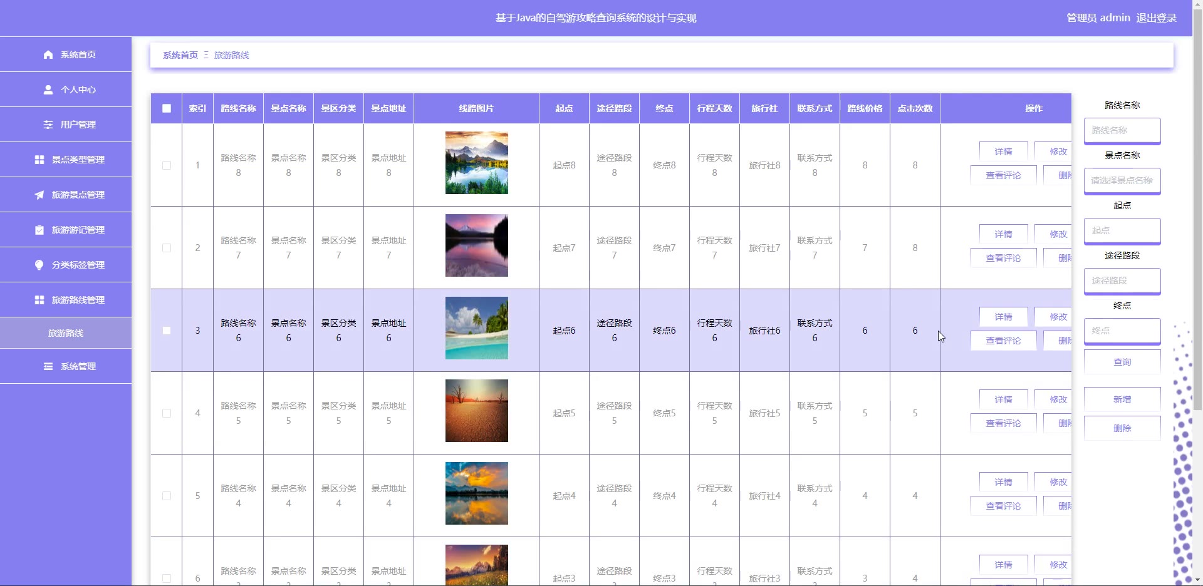Check the checkbox for row index 2
The height and width of the screenshot is (586, 1203).
coord(167,248)
